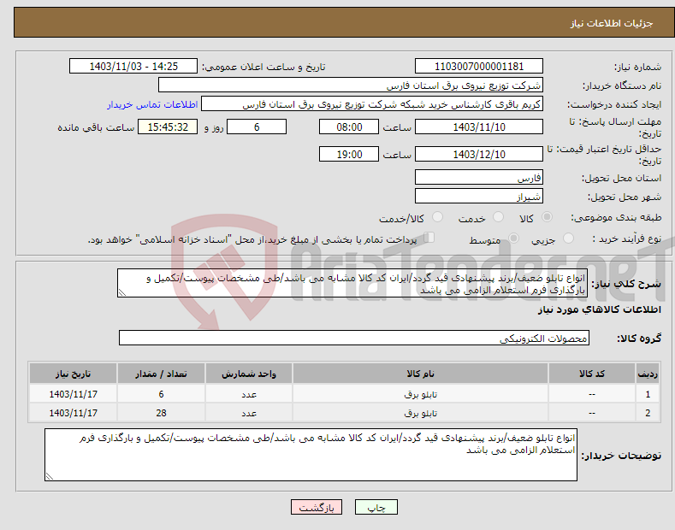Click the validity time field 19:00
The width and height of the screenshot is (675, 530).
click(x=349, y=154)
